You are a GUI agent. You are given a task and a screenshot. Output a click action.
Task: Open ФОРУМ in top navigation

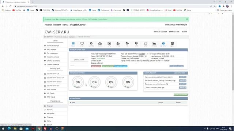click(65, 25)
